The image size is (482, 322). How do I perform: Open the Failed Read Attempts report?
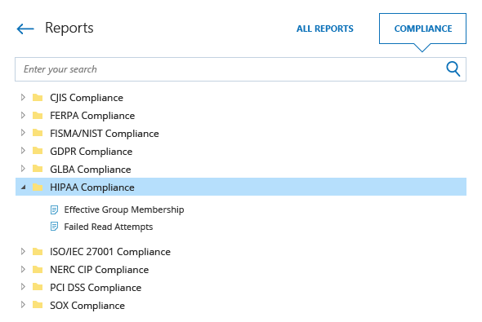click(108, 227)
